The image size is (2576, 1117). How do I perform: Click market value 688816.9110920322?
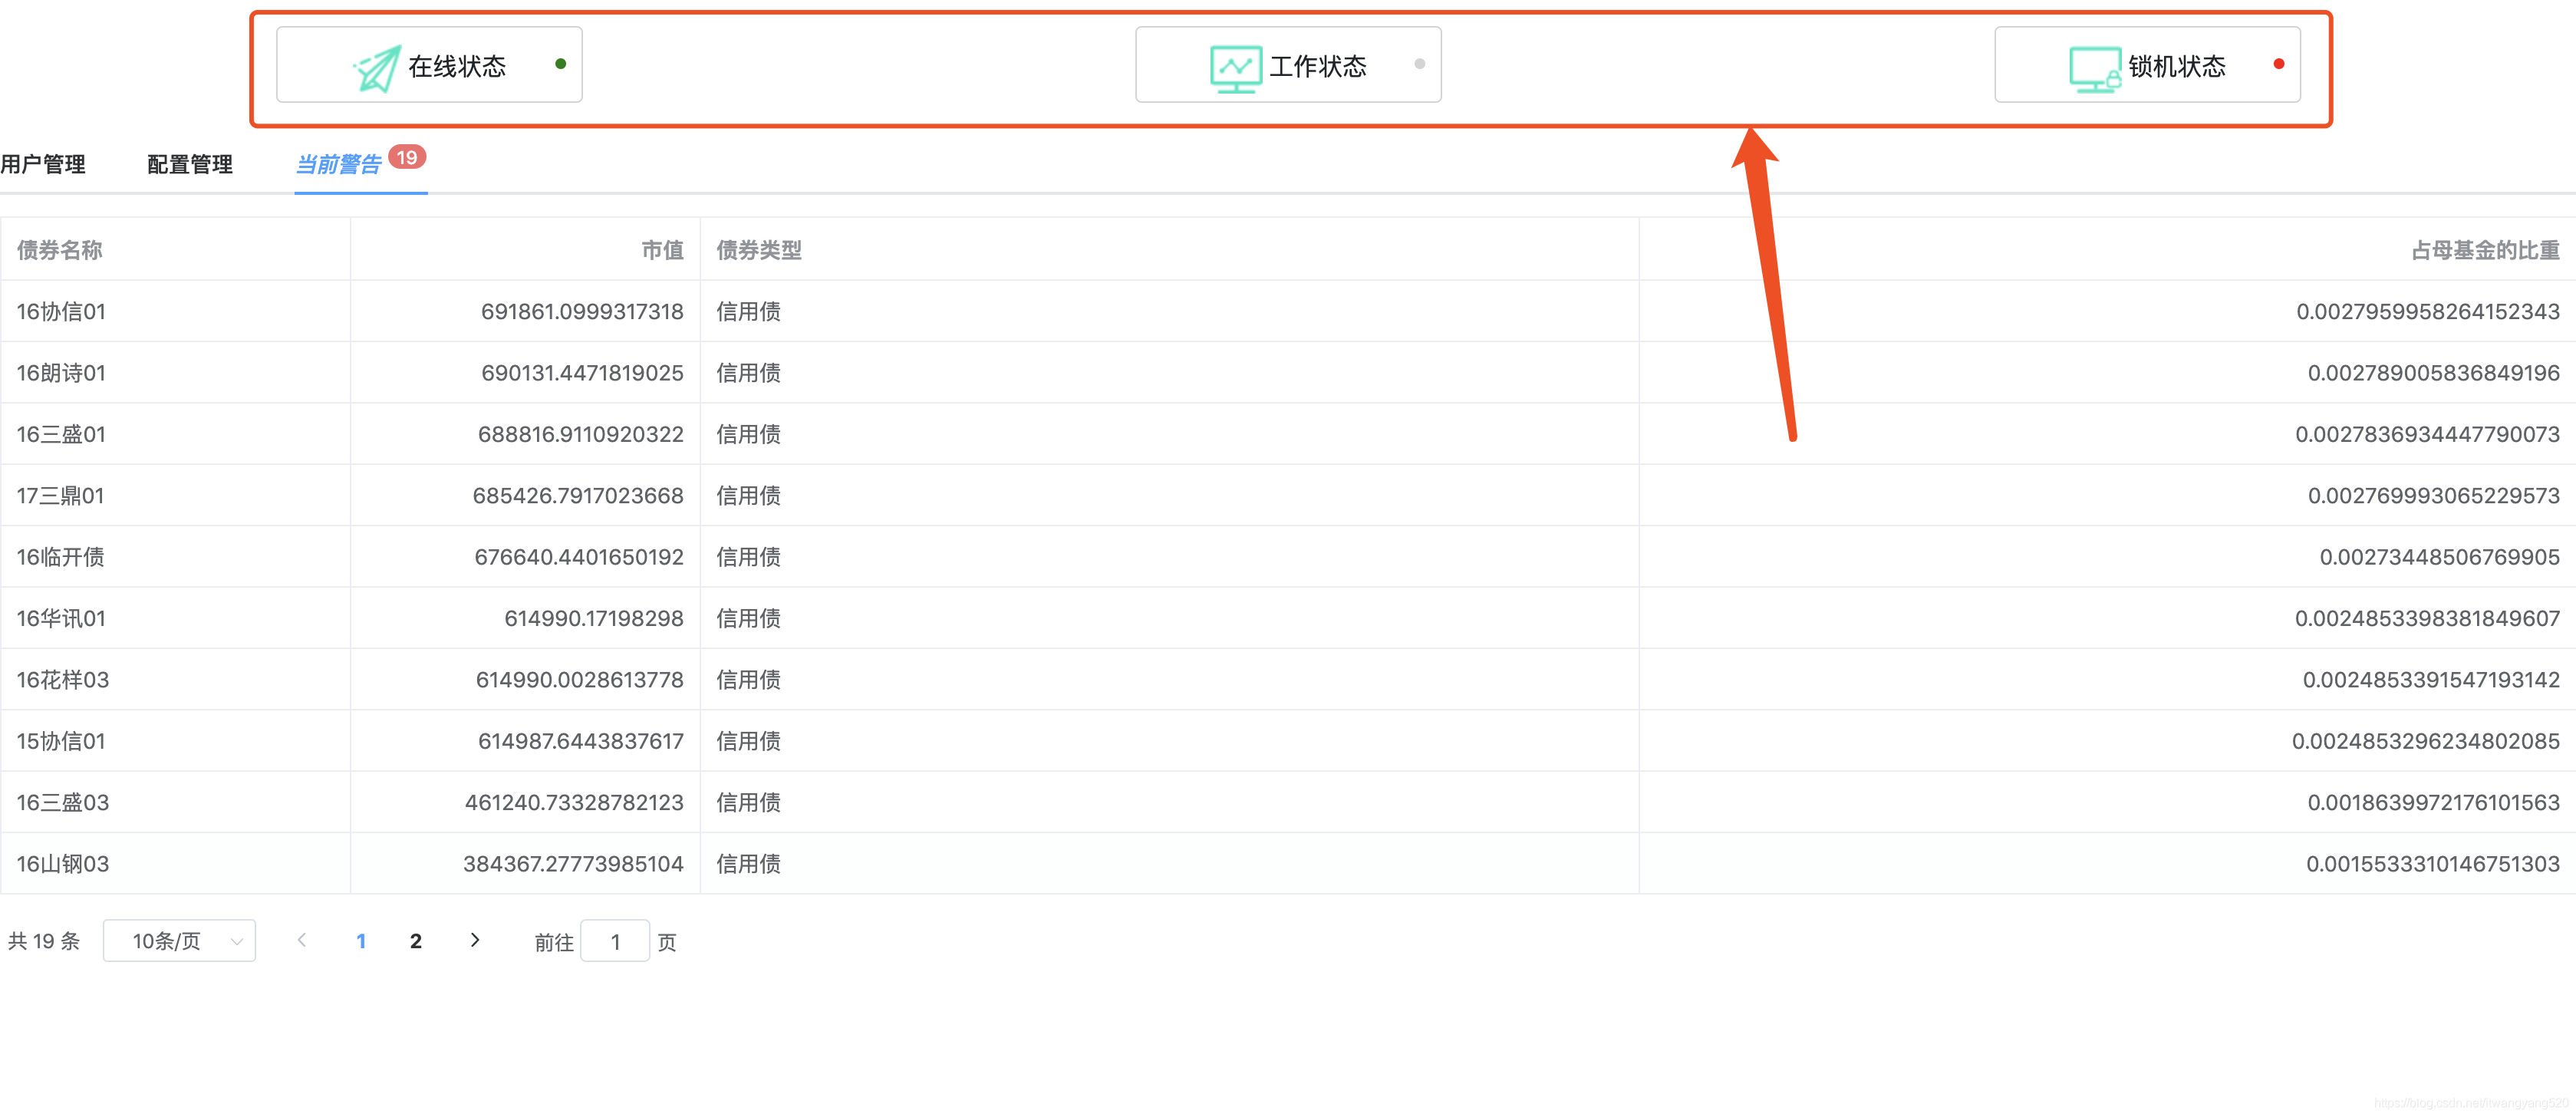click(x=581, y=434)
